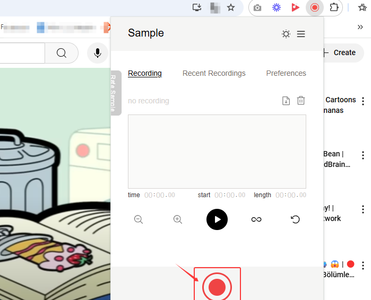Click the empty waveform display area
The width and height of the screenshot is (371, 300).
217,152
